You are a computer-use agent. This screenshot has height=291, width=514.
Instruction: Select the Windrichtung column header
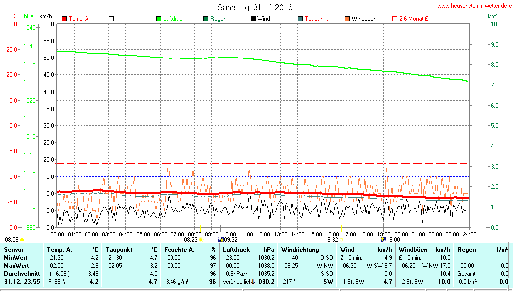pyautogui.click(x=301, y=250)
